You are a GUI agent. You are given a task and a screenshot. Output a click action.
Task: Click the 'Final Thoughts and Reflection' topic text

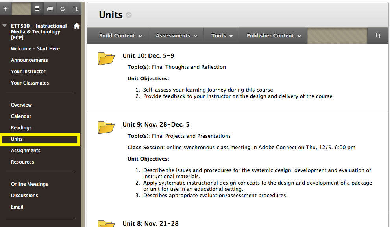[x=189, y=67]
